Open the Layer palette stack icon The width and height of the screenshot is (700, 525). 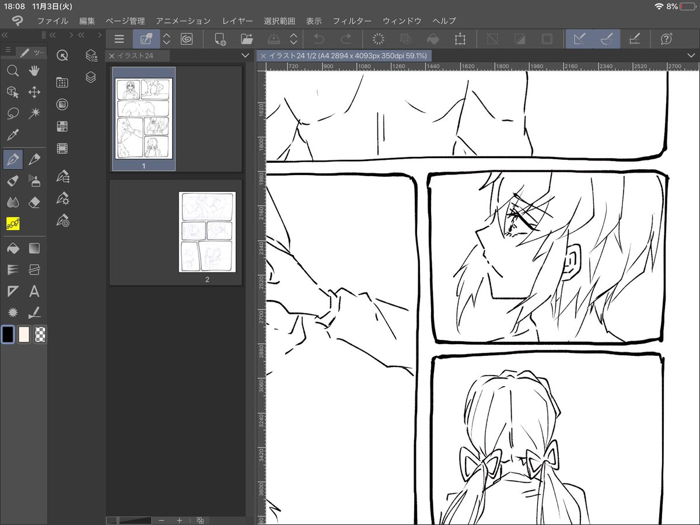pyautogui.click(x=90, y=77)
